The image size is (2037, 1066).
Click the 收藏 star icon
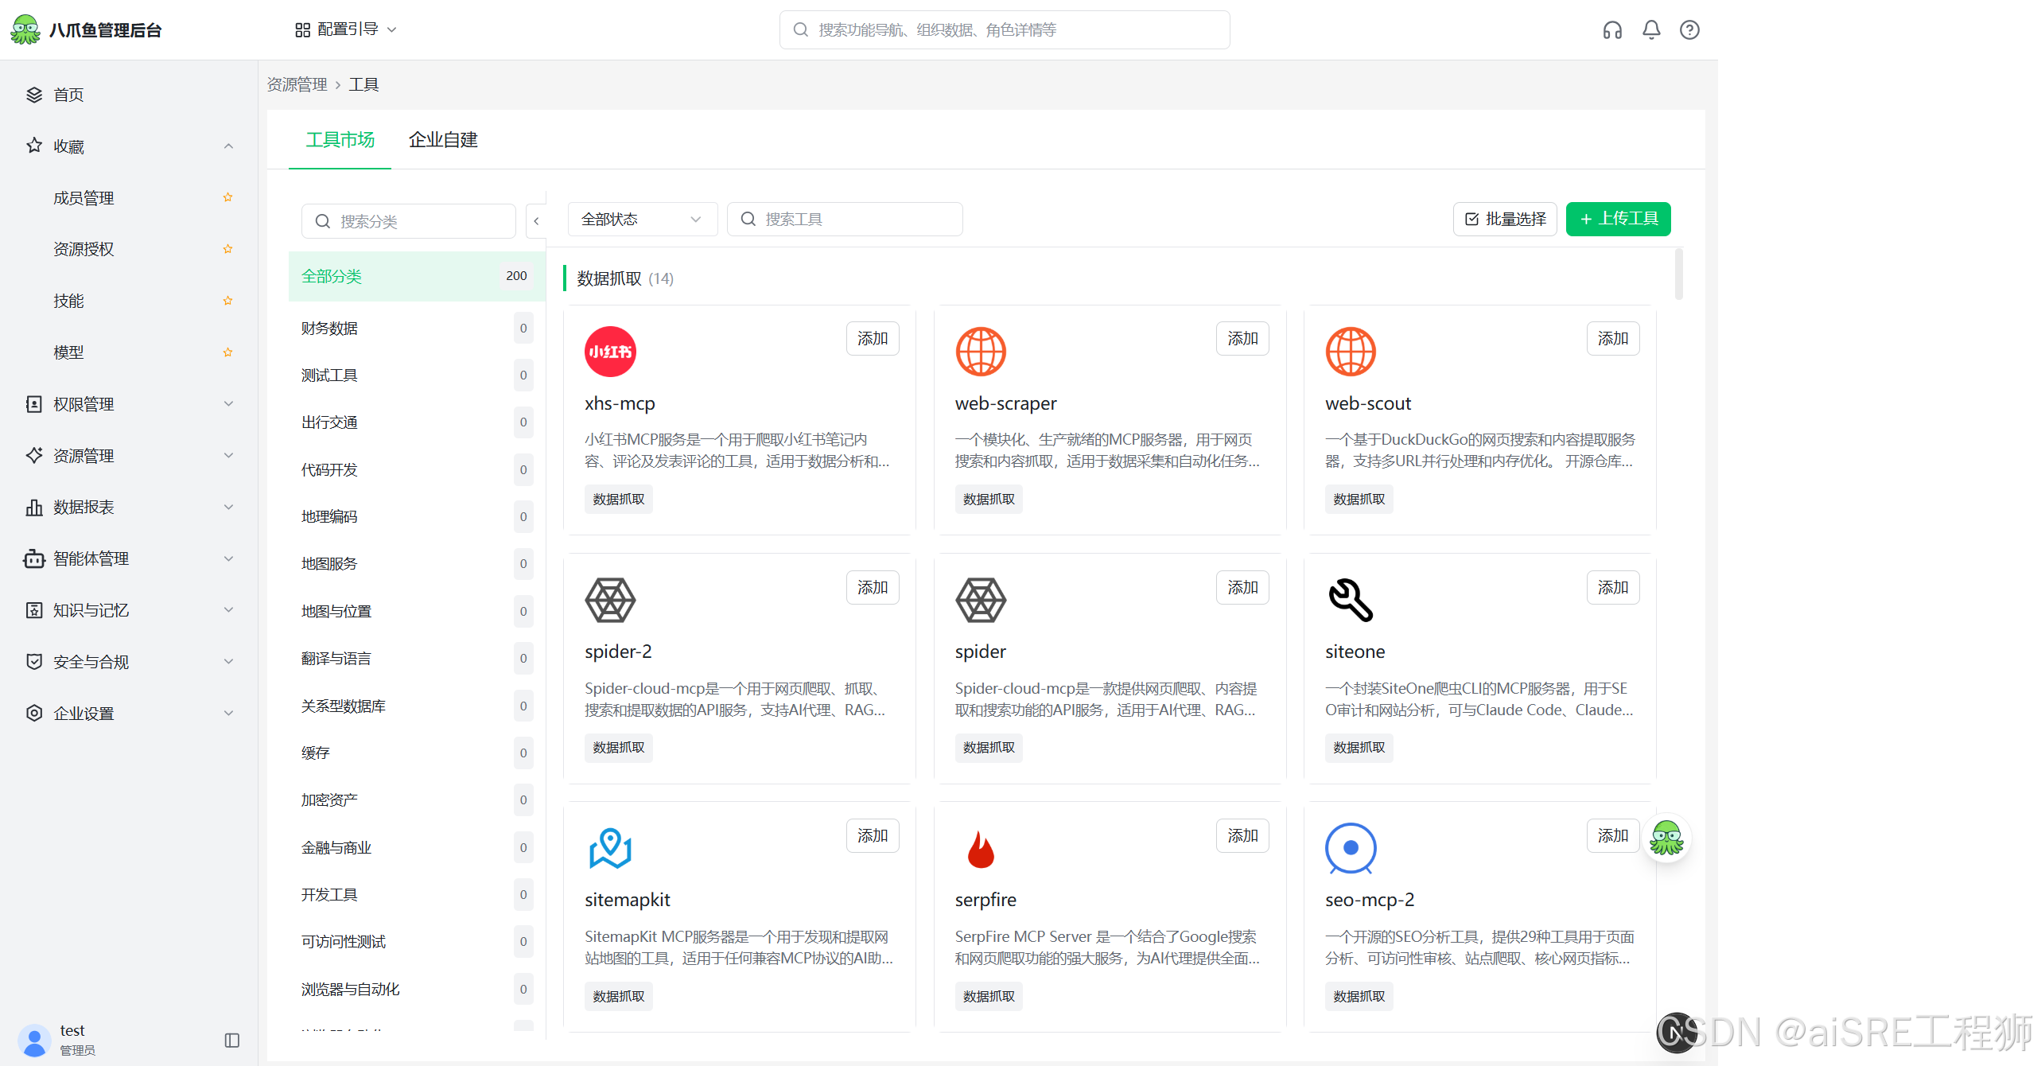coord(34,146)
